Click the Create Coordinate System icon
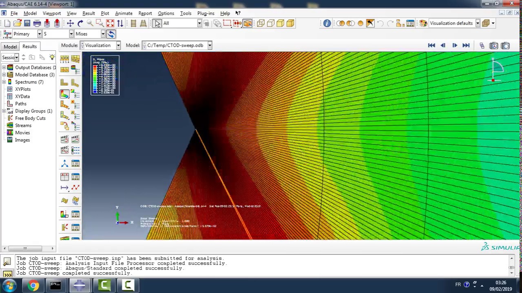 click(x=64, y=164)
